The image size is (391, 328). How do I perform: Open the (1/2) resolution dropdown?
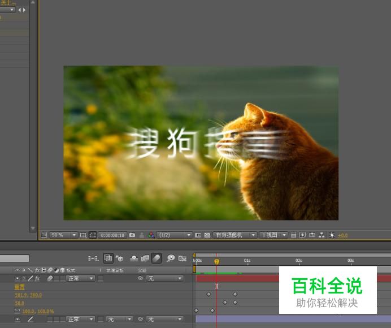click(174, 235)
